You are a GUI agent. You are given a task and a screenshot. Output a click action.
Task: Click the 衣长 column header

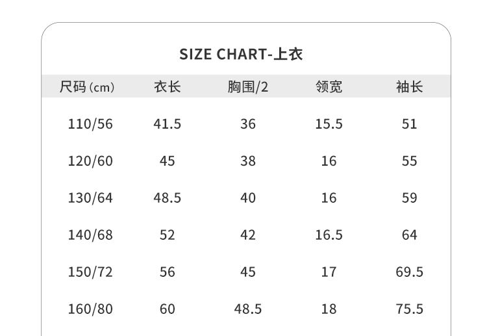167,87
